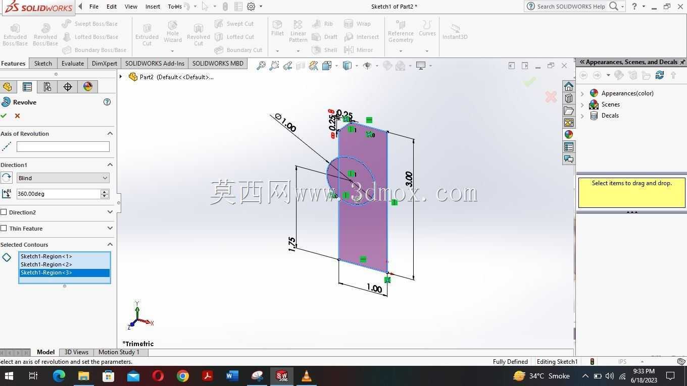The width and height of the screenshot is (687, 386).
Task: Expand the Appearances(color) tree node
Action: tap(582, 93)
